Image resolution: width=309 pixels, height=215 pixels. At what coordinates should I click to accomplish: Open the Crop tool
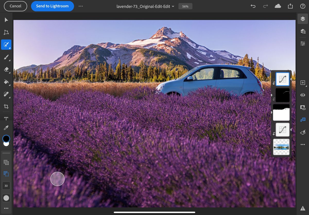tap(6, 106)
